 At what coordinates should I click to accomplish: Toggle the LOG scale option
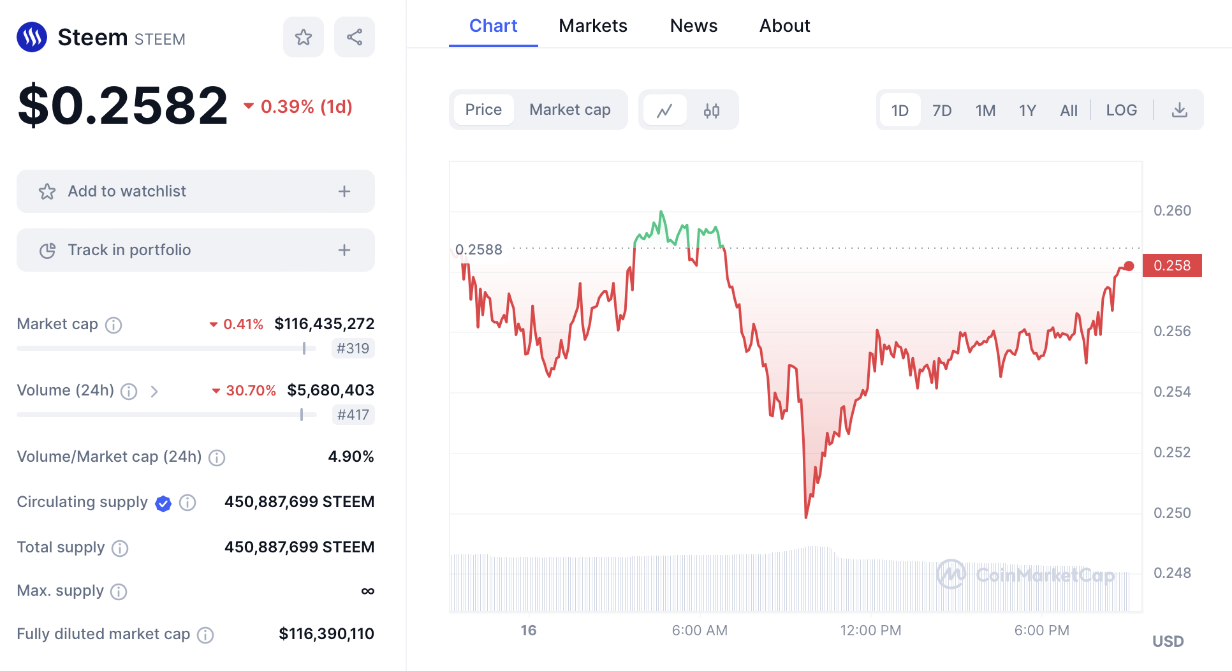click(1121, 110)
